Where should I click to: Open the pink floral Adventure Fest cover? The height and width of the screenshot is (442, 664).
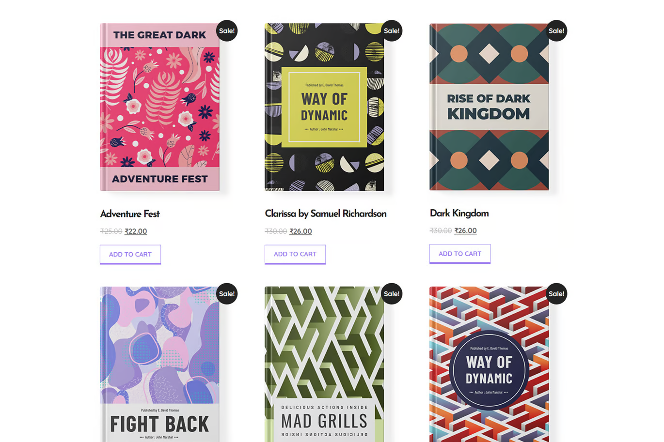click(x=160, y=107)
